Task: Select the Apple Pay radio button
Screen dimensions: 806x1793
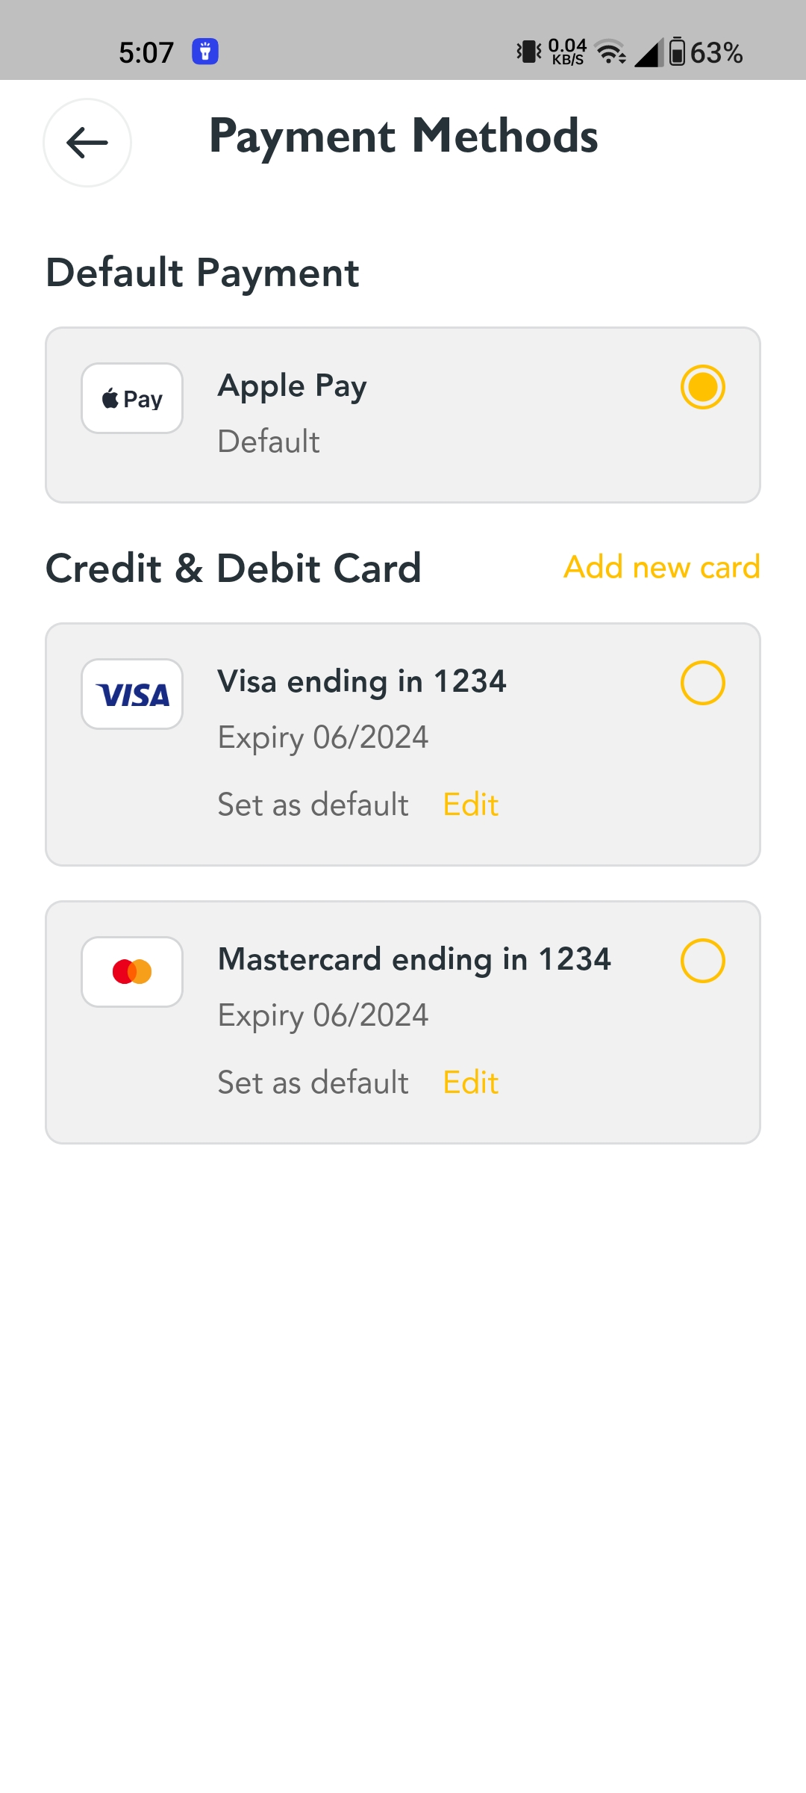Action: 702,387
